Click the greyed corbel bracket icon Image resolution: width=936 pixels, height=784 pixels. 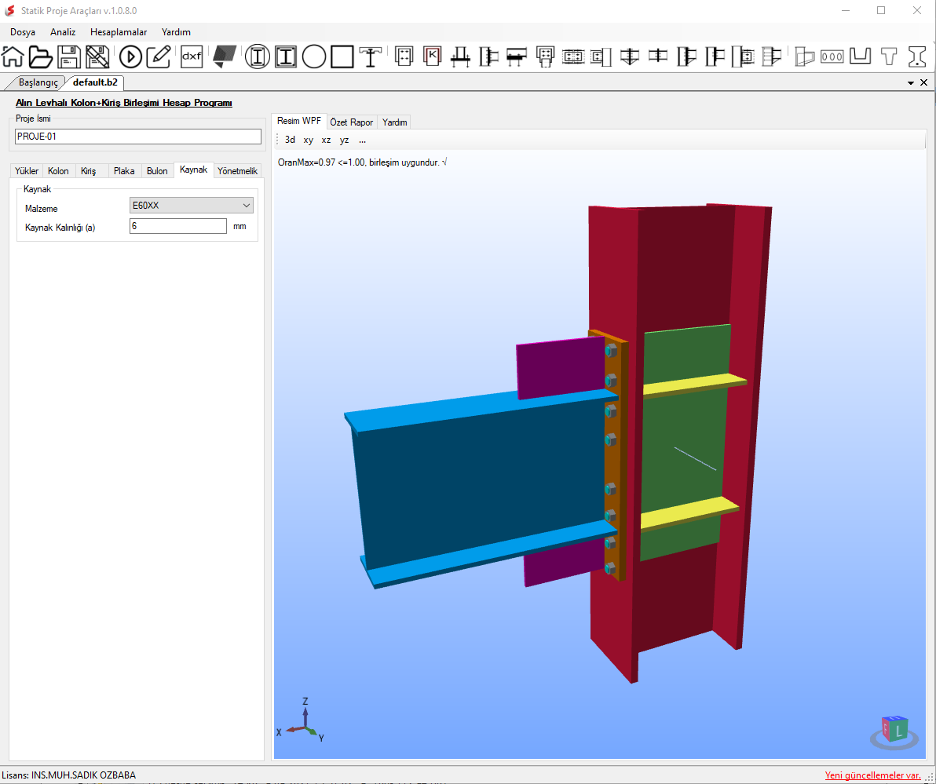pyautogui.click(x=804, y=56)
